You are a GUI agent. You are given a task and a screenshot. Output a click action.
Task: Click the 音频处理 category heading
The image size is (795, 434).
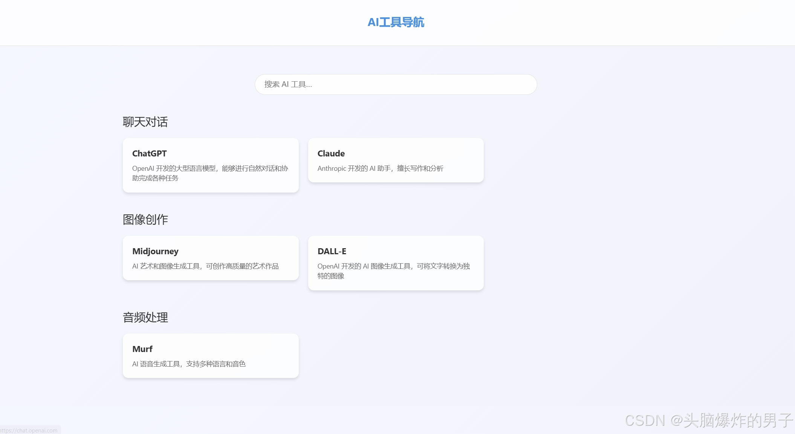click(x=145, y=317)
